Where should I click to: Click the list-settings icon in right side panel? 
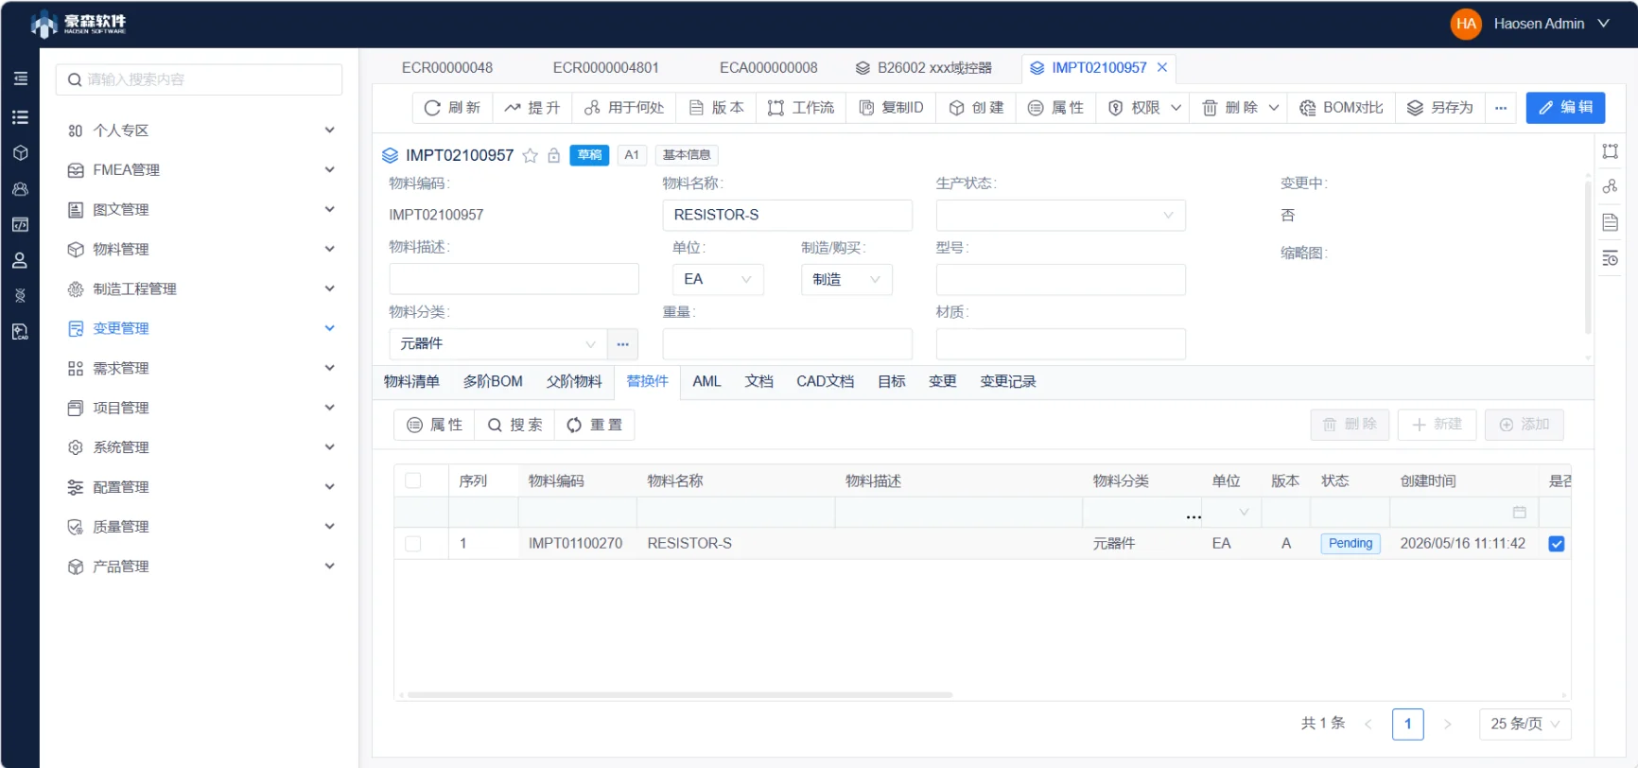click(x=1610, y=258)
